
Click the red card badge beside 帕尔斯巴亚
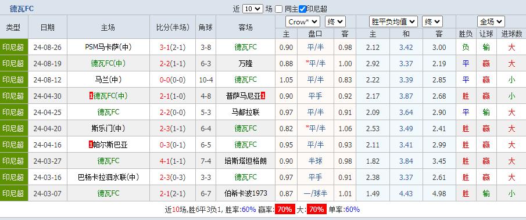pyautogui.click(x=91, y=145)
